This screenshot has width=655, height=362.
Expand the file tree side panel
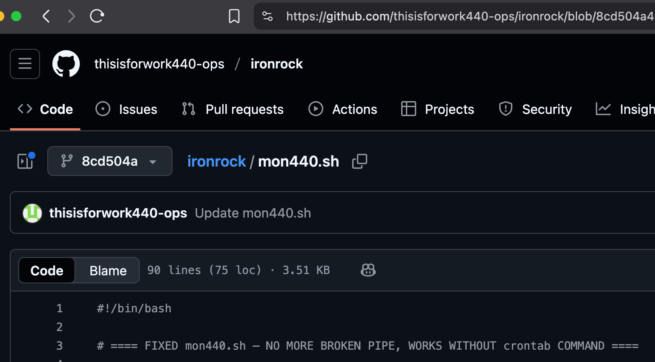[25, 161]
